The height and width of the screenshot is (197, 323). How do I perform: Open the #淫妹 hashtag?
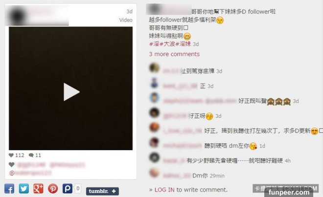(x=184, y=44)
